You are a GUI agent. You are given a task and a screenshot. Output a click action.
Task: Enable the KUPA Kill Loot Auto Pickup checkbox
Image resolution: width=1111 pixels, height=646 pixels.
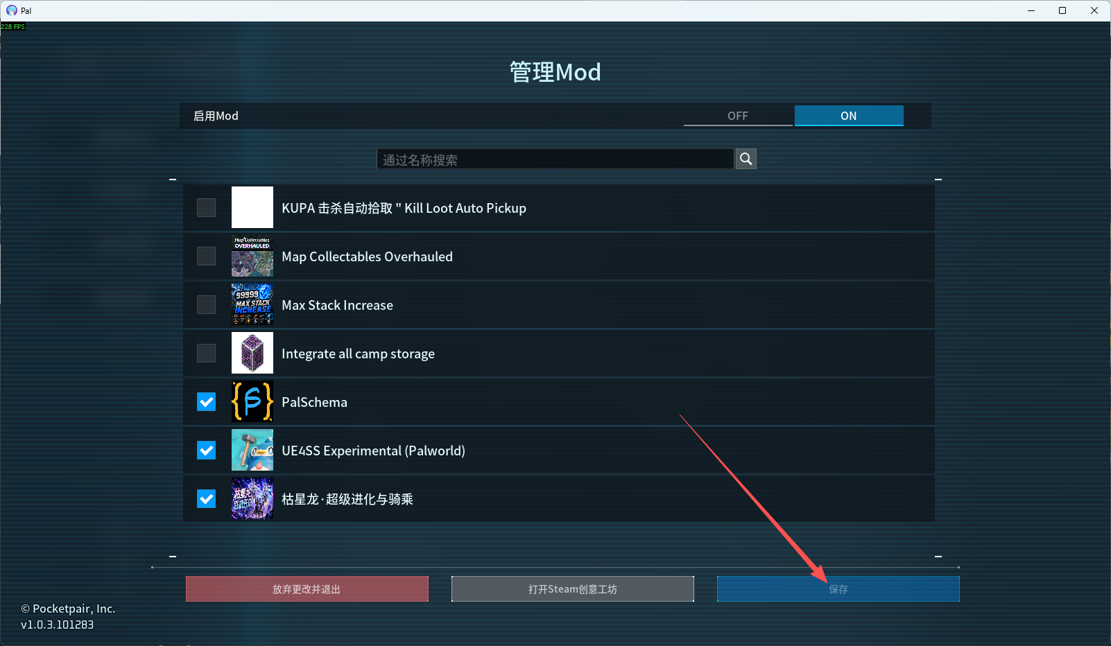click(206, 207)
